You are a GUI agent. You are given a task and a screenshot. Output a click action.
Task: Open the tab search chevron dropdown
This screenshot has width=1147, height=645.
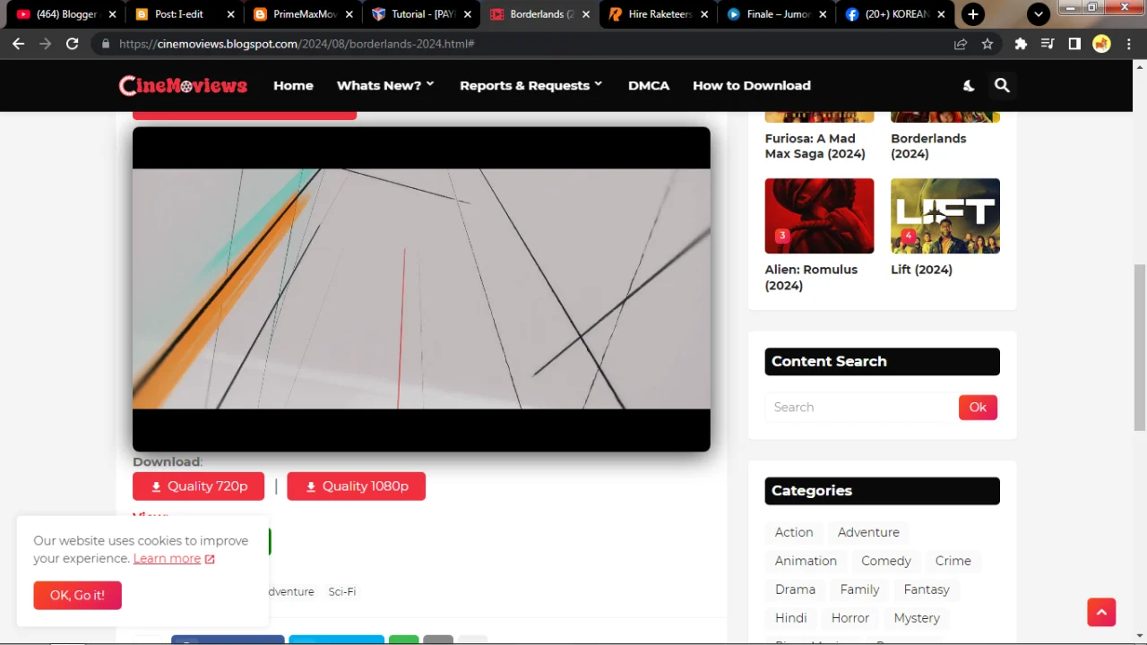1039,14
